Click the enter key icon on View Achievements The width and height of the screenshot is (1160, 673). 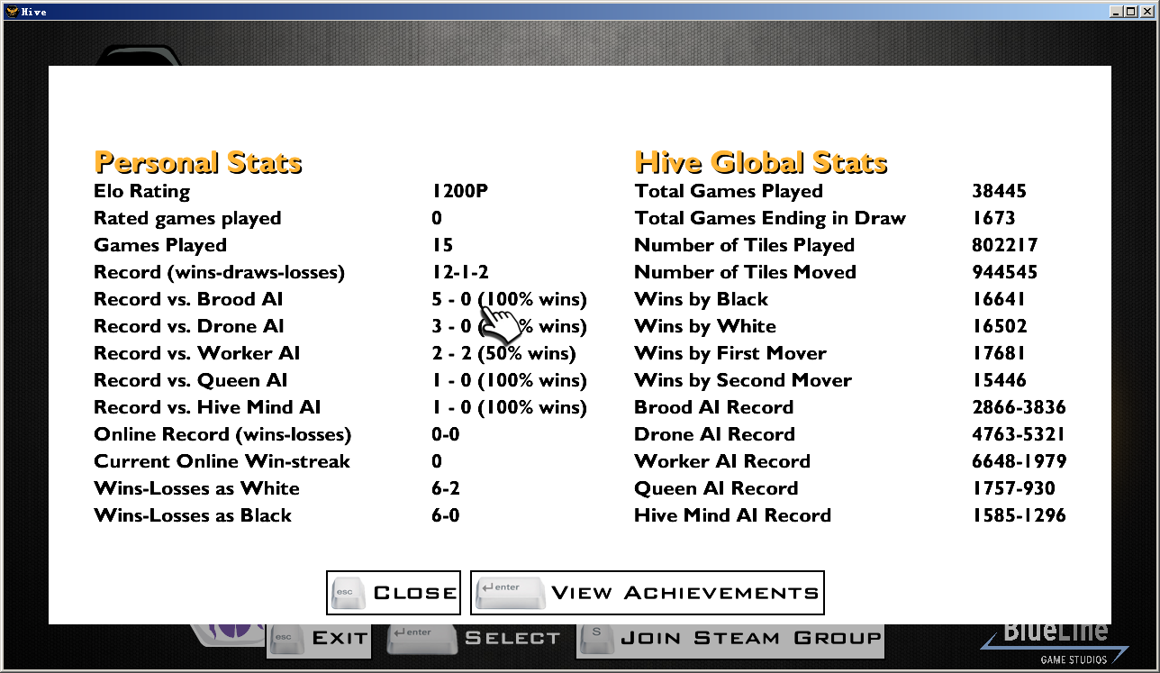[x=510, y=593]
